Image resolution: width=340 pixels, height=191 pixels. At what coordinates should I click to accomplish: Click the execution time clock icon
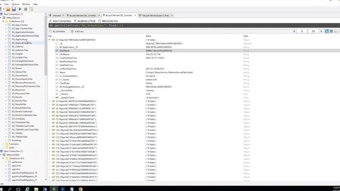(x=72, y=31)
